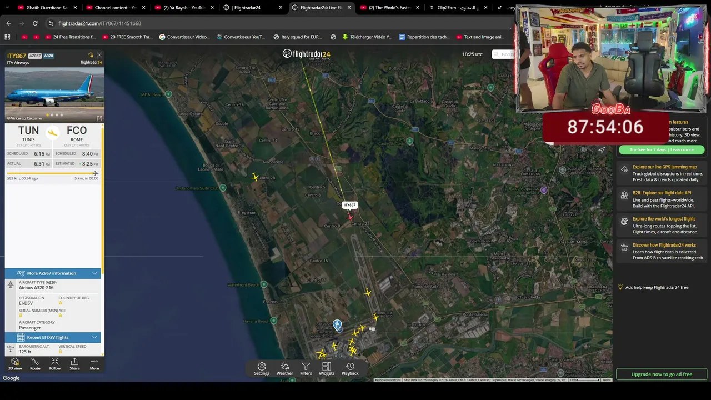This screenshot has width=711, height=400.
Task: Follow the ITY867 aircraft
Action: click(55, 364)
